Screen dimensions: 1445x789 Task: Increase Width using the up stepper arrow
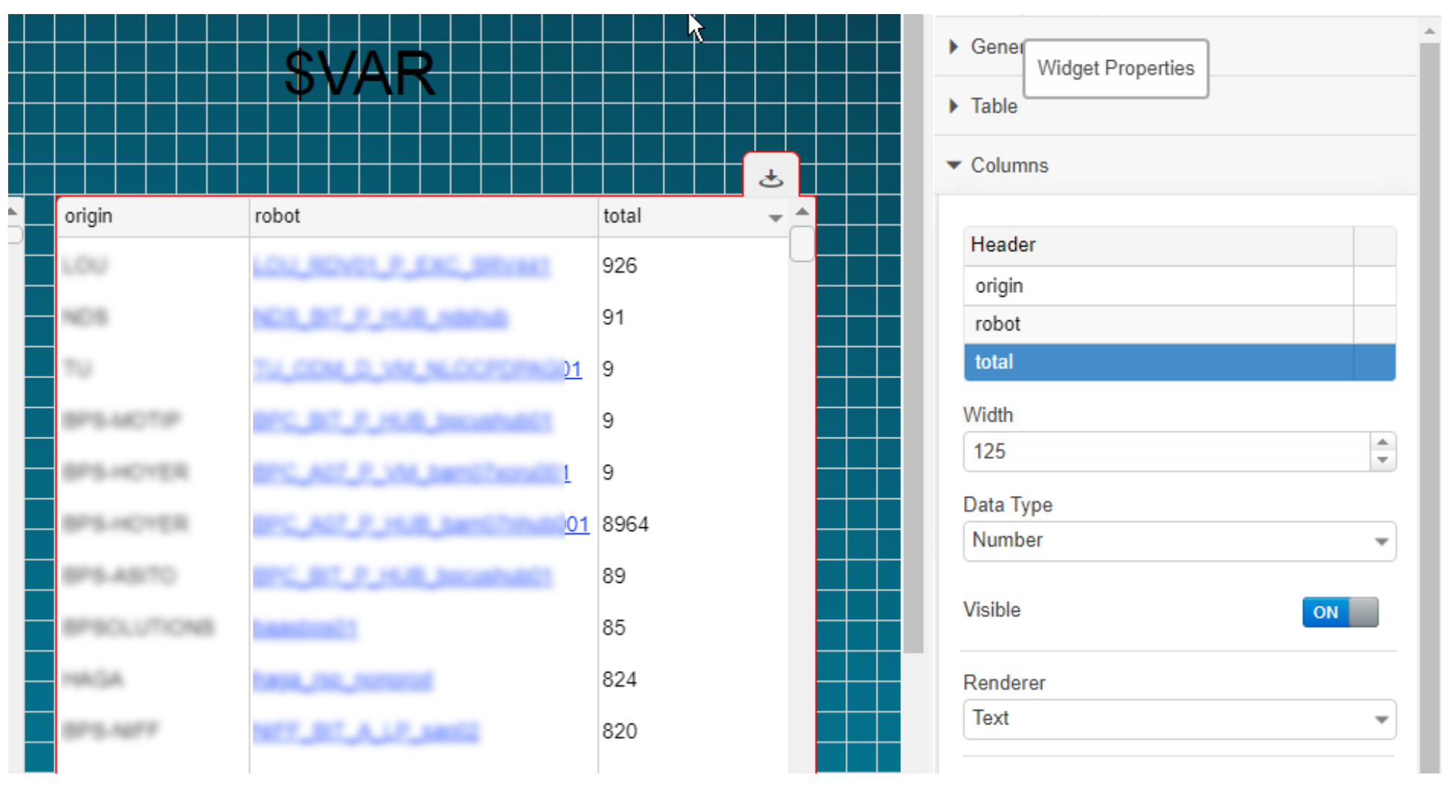tap(1382, 443)
